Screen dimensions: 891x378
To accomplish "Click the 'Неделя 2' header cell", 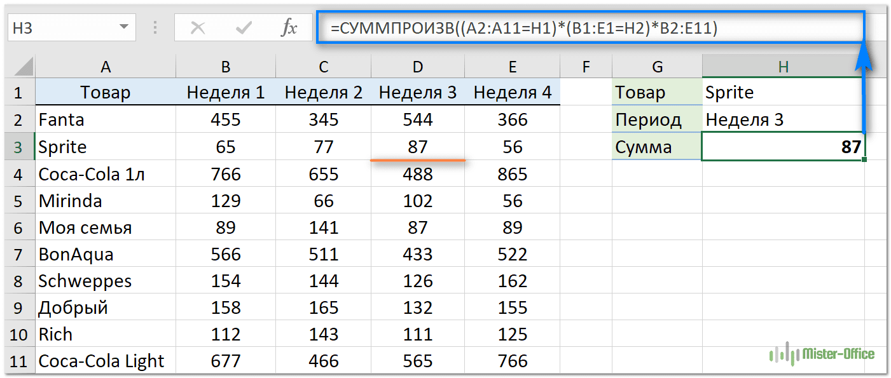I will tap(324, 92).
